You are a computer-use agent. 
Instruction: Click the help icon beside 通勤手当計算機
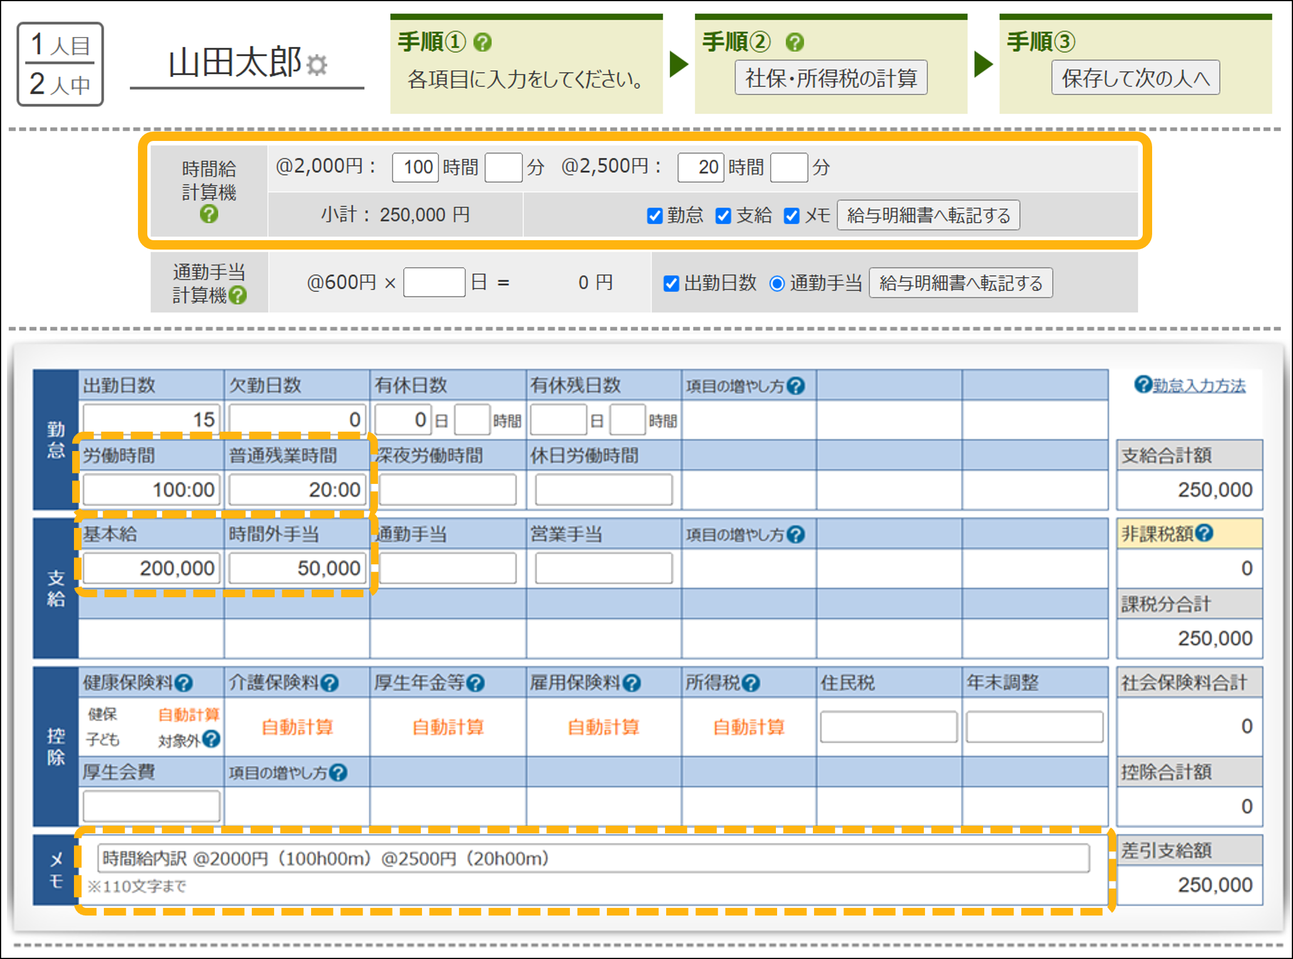(238, 295)
